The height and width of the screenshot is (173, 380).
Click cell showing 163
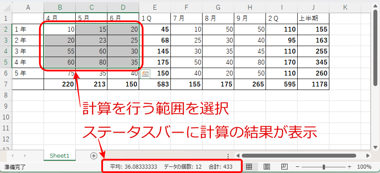coord(314,40)
